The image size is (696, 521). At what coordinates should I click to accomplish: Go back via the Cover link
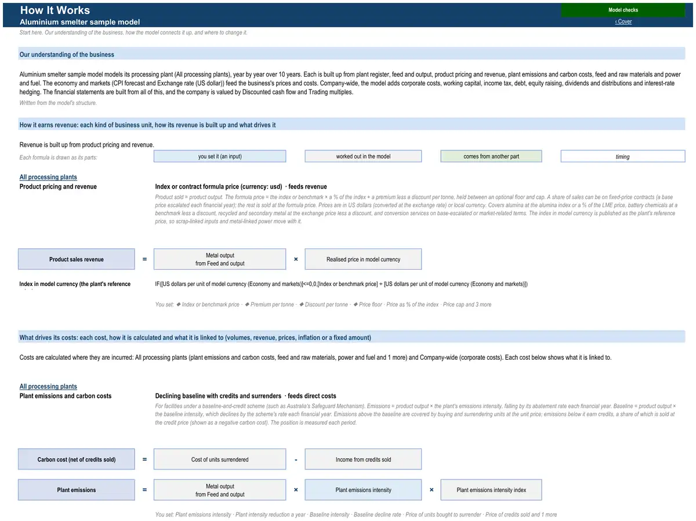coord(623,21)
